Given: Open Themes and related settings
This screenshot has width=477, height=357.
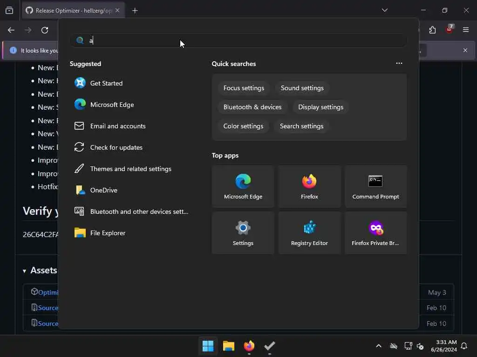Looking at the screenshot, I should [x=131, y=169].
